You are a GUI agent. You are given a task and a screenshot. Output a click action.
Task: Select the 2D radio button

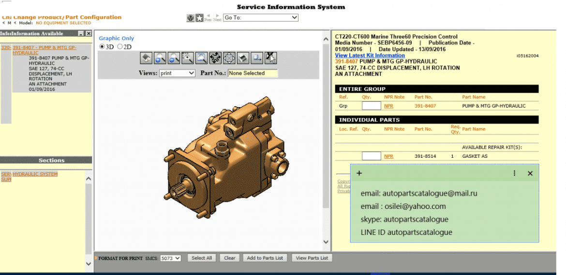tap(120, 47)
